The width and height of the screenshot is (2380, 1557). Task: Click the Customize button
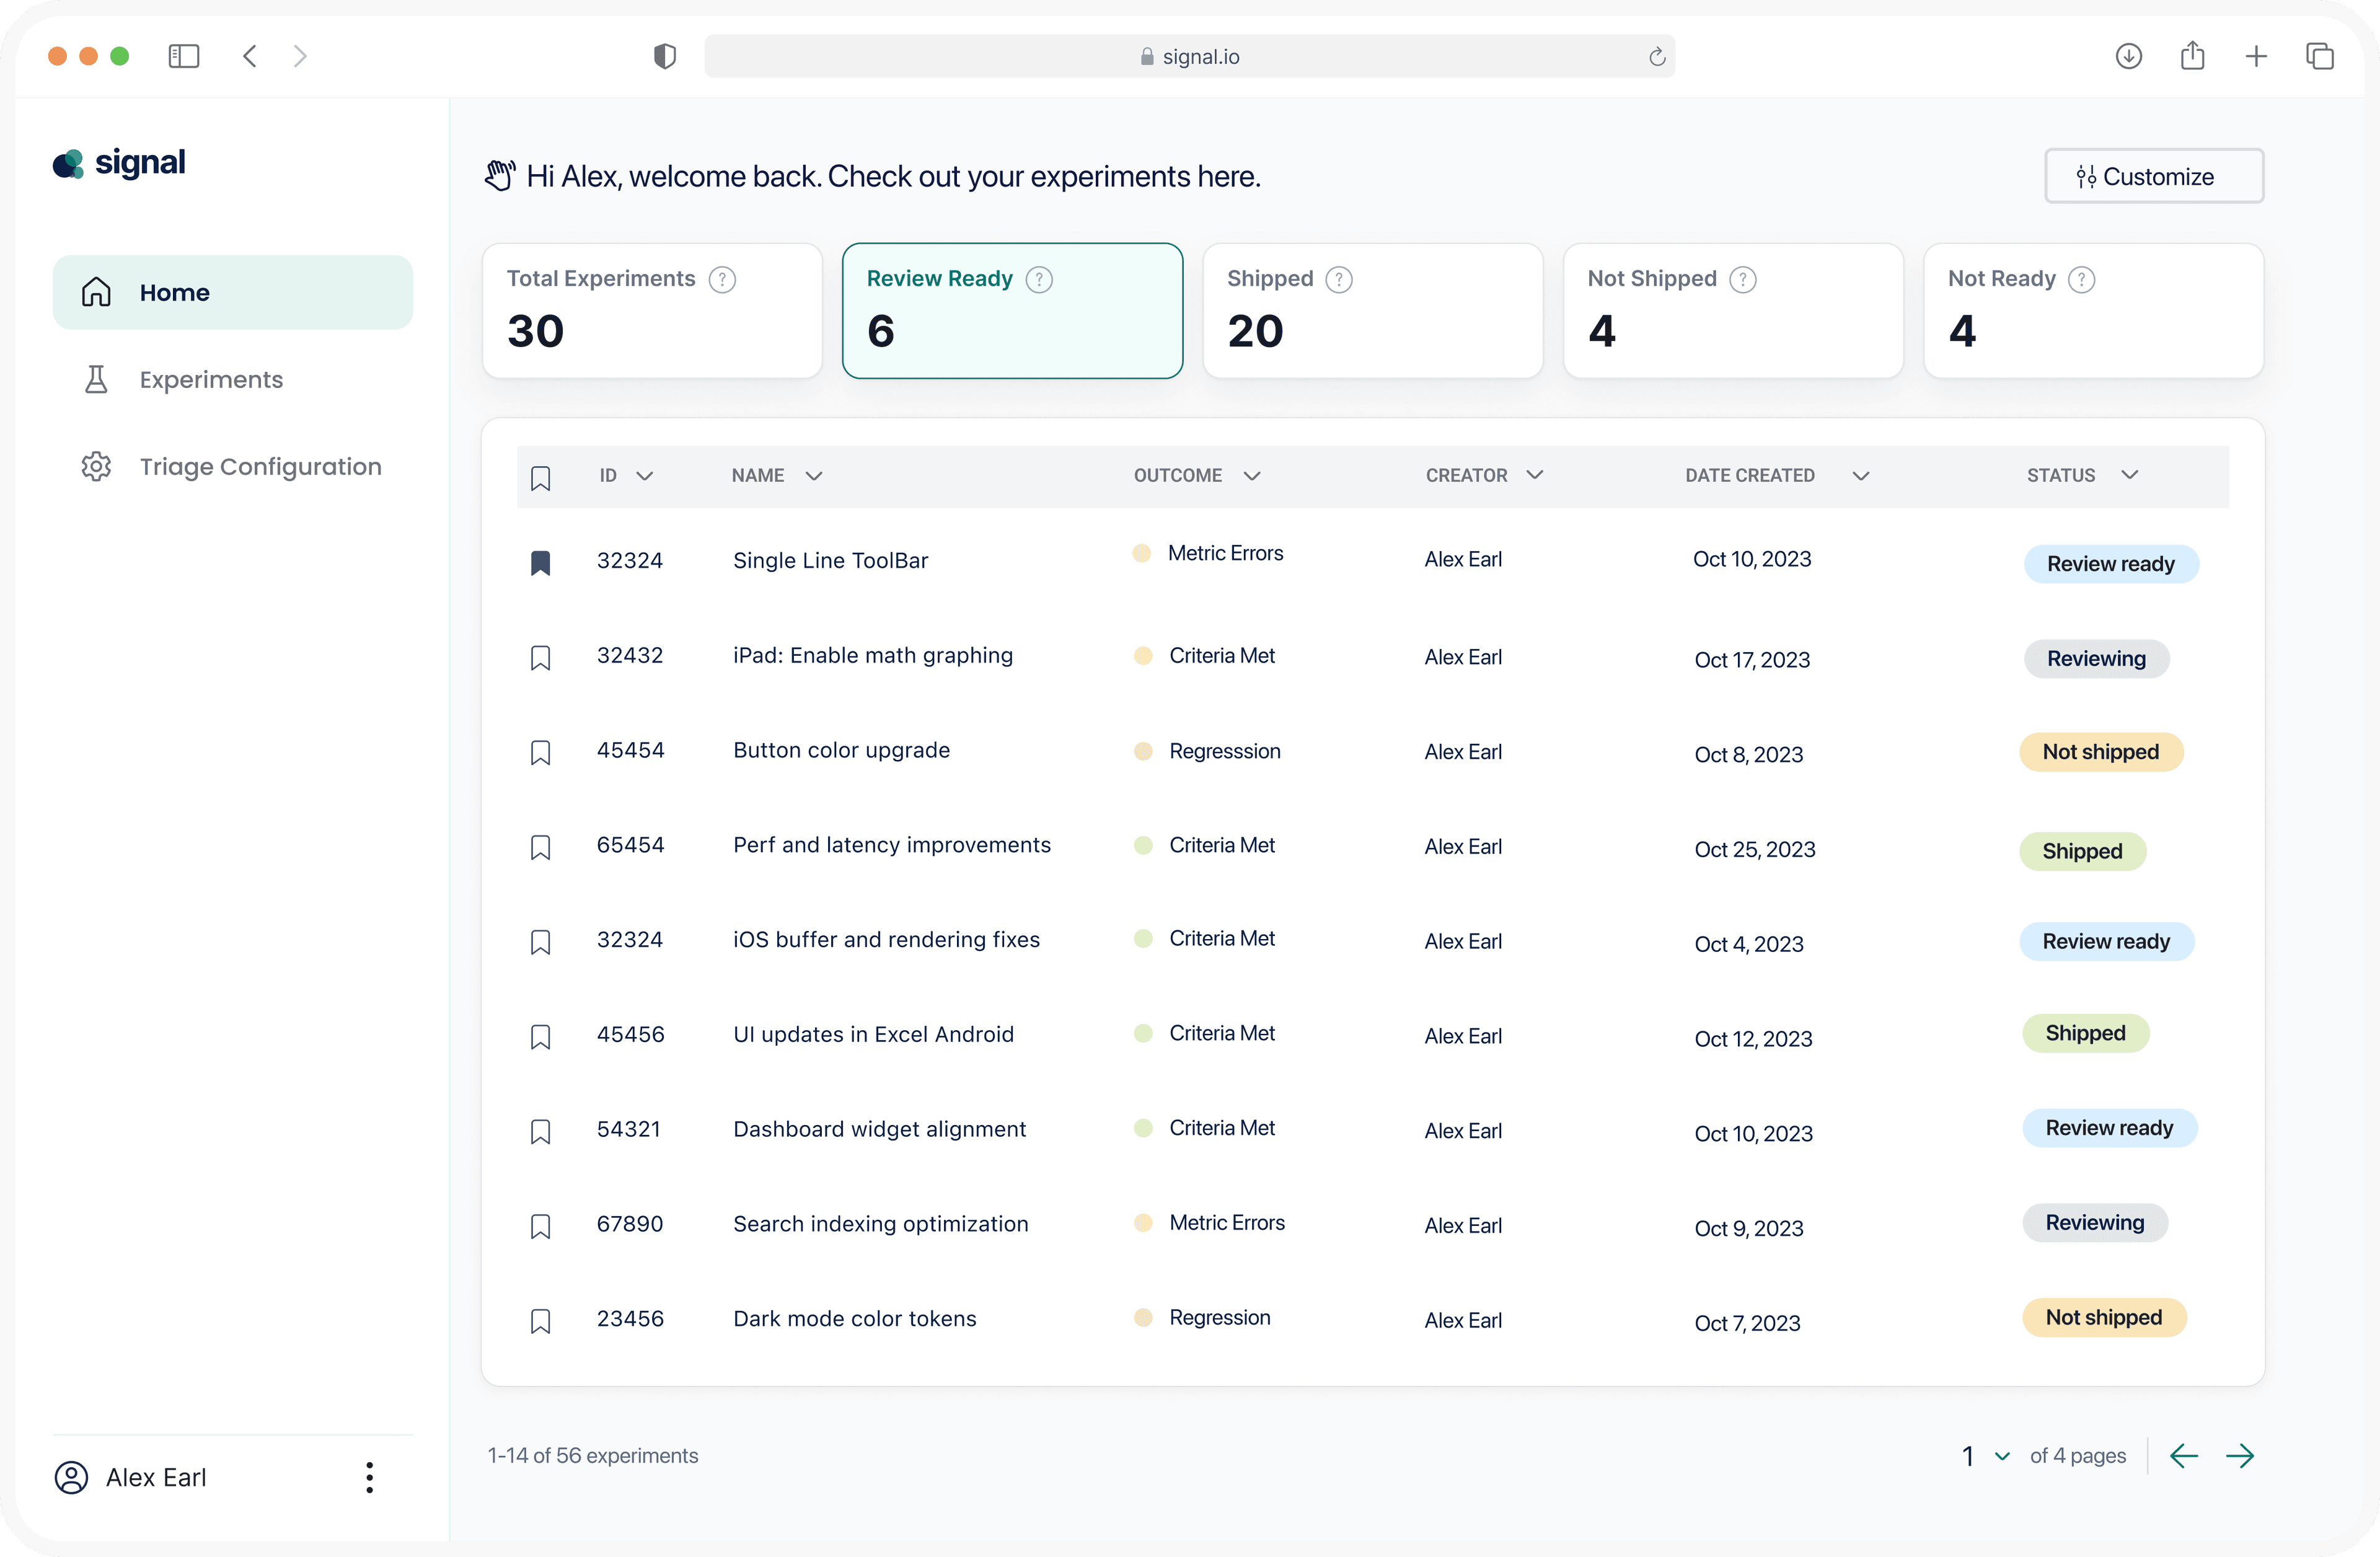pos(2154,176)
